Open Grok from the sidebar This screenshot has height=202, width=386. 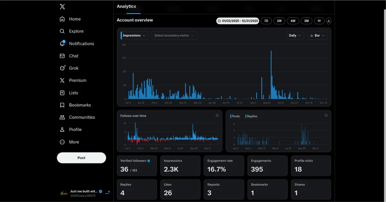click(62, 68)
